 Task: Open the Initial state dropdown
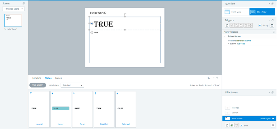pos(72,85)
